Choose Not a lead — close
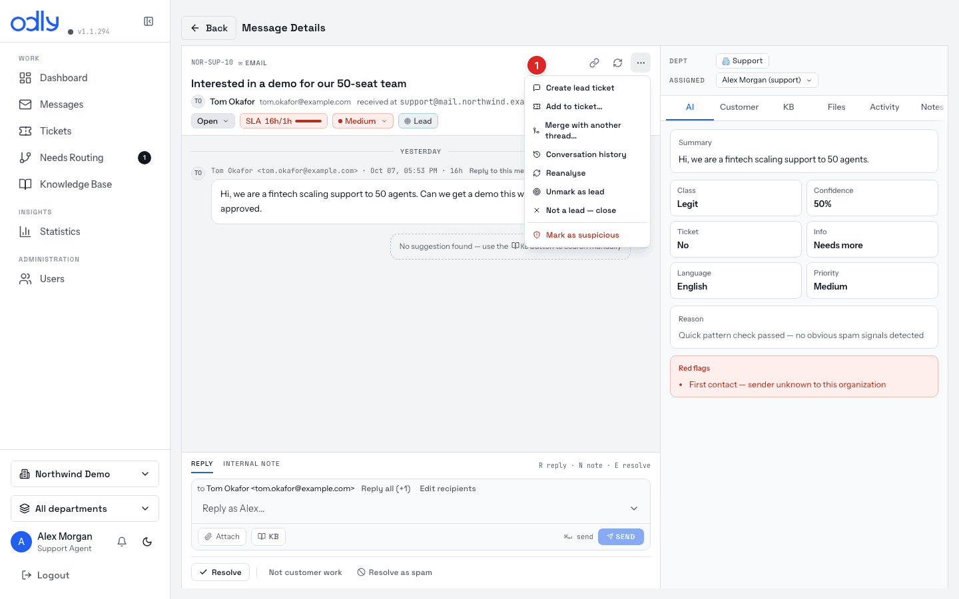Image resolution: width=959 pixels, height=599 pixels. pyautogui.click(x=587, y=210)
